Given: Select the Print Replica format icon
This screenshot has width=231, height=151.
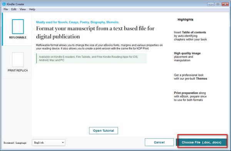Looking at the screenshot, I should [18, 59].
